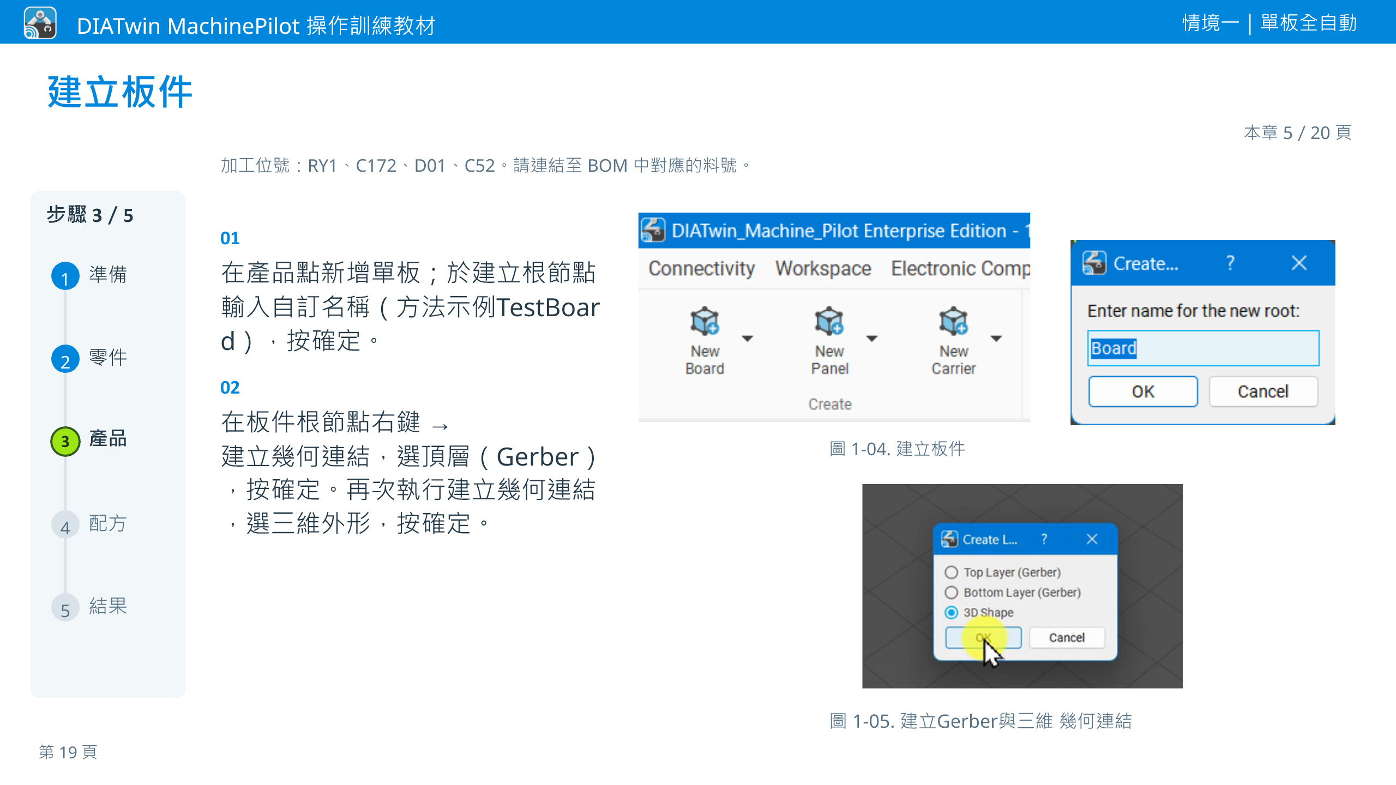
Task: Click the Enter name for the new root label
Action: coord(1193,311)
